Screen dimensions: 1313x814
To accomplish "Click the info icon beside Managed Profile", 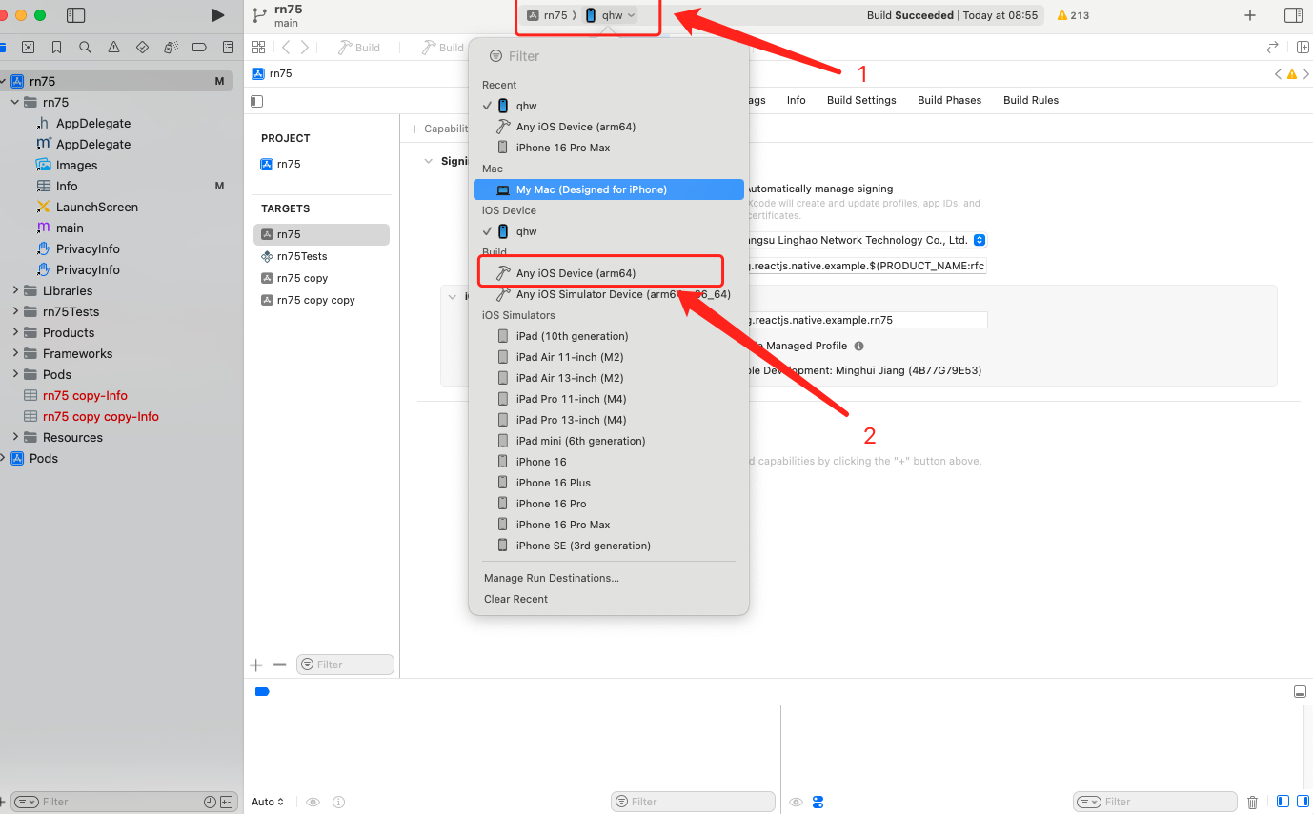I will 858,347.
